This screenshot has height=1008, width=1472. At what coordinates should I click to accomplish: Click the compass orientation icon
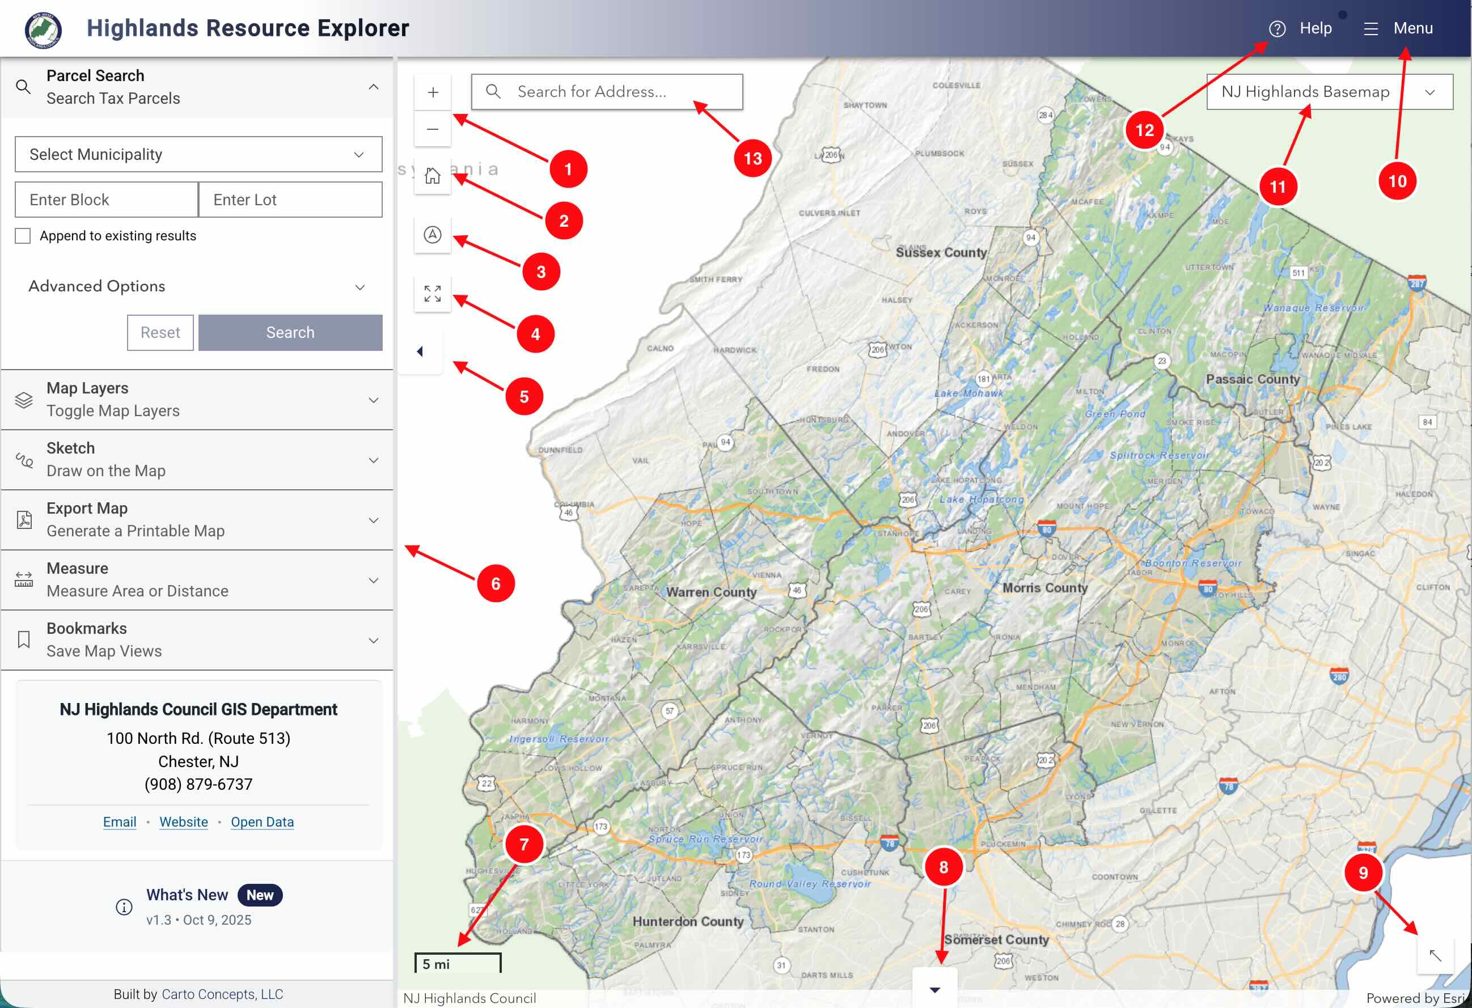click(433, 235)
